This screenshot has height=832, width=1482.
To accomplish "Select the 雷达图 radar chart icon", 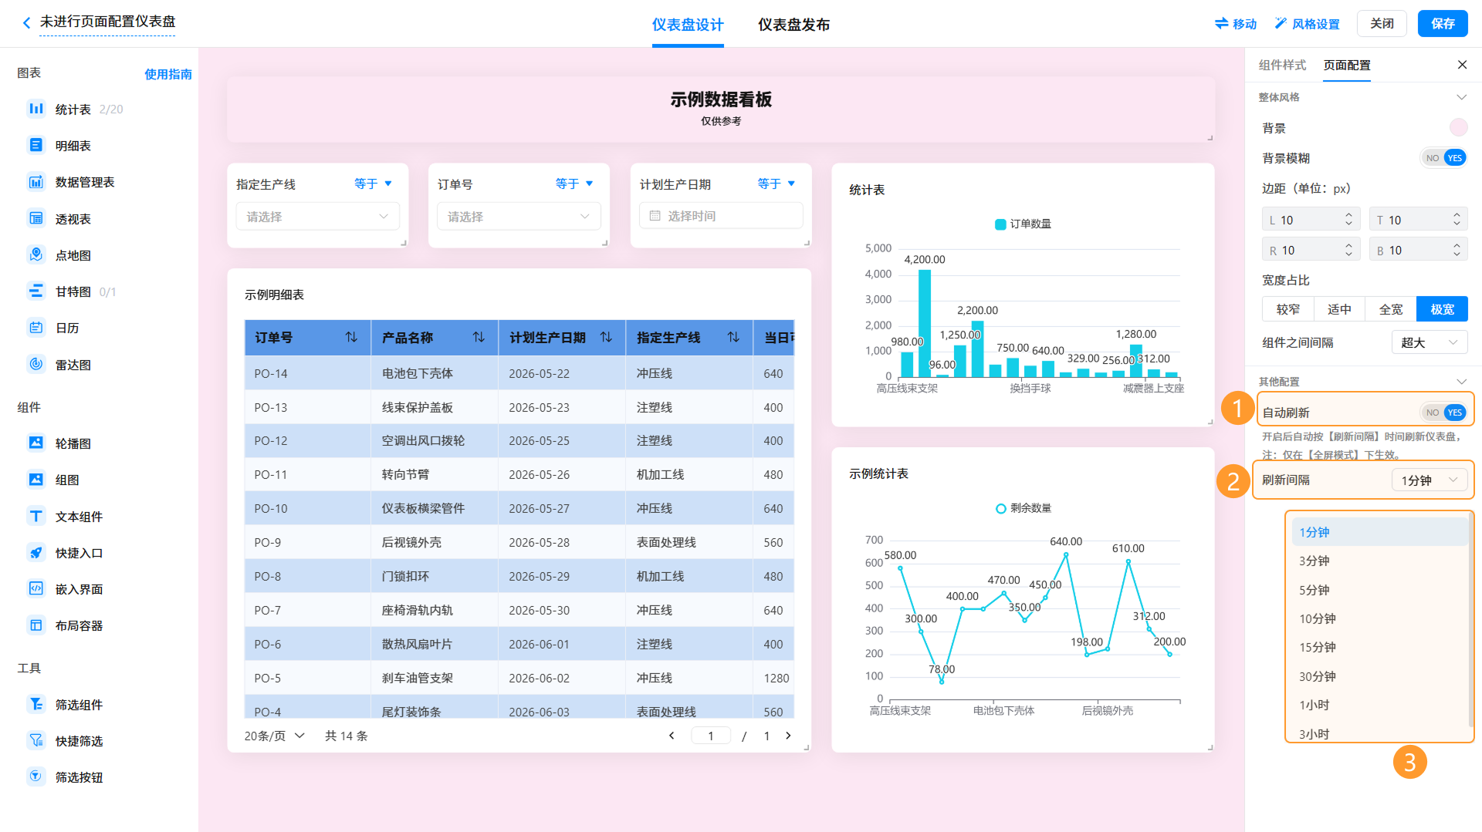I will click(36, 364).
